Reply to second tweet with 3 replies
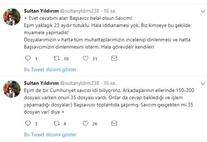The height and width of the screenshot is (142, 207). [28, 123]
